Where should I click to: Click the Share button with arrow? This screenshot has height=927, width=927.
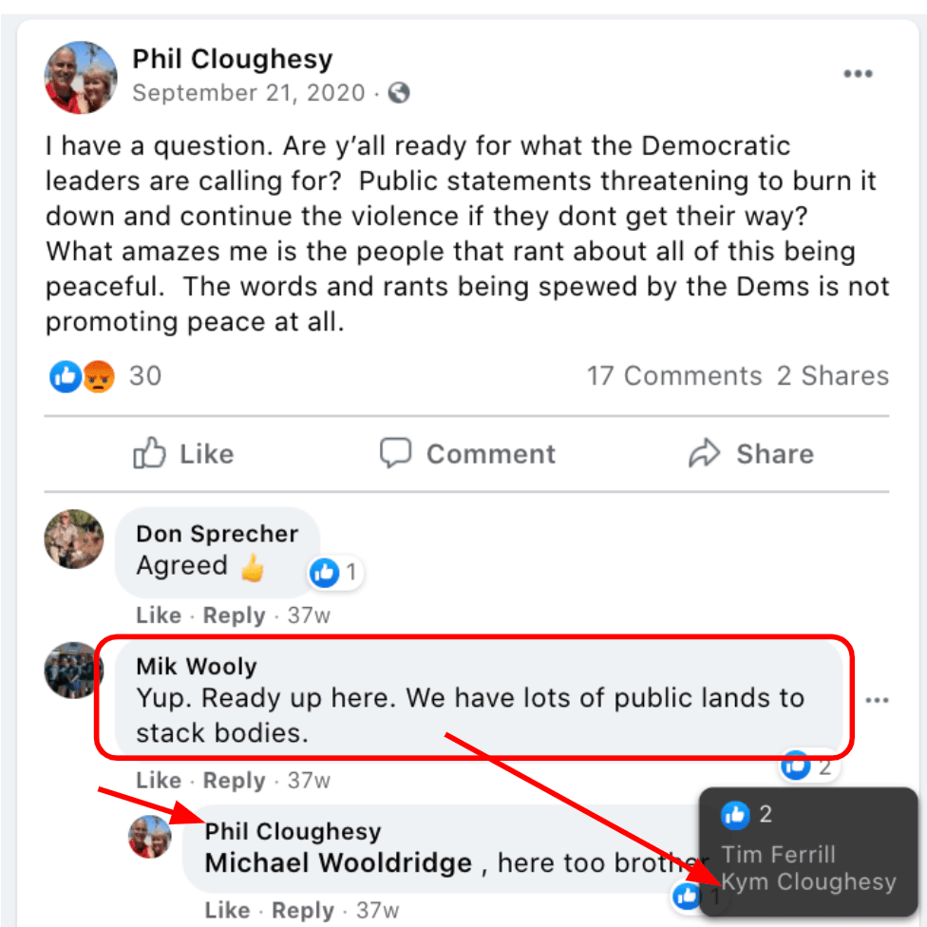pyautogui.click(x=750, y=454)
